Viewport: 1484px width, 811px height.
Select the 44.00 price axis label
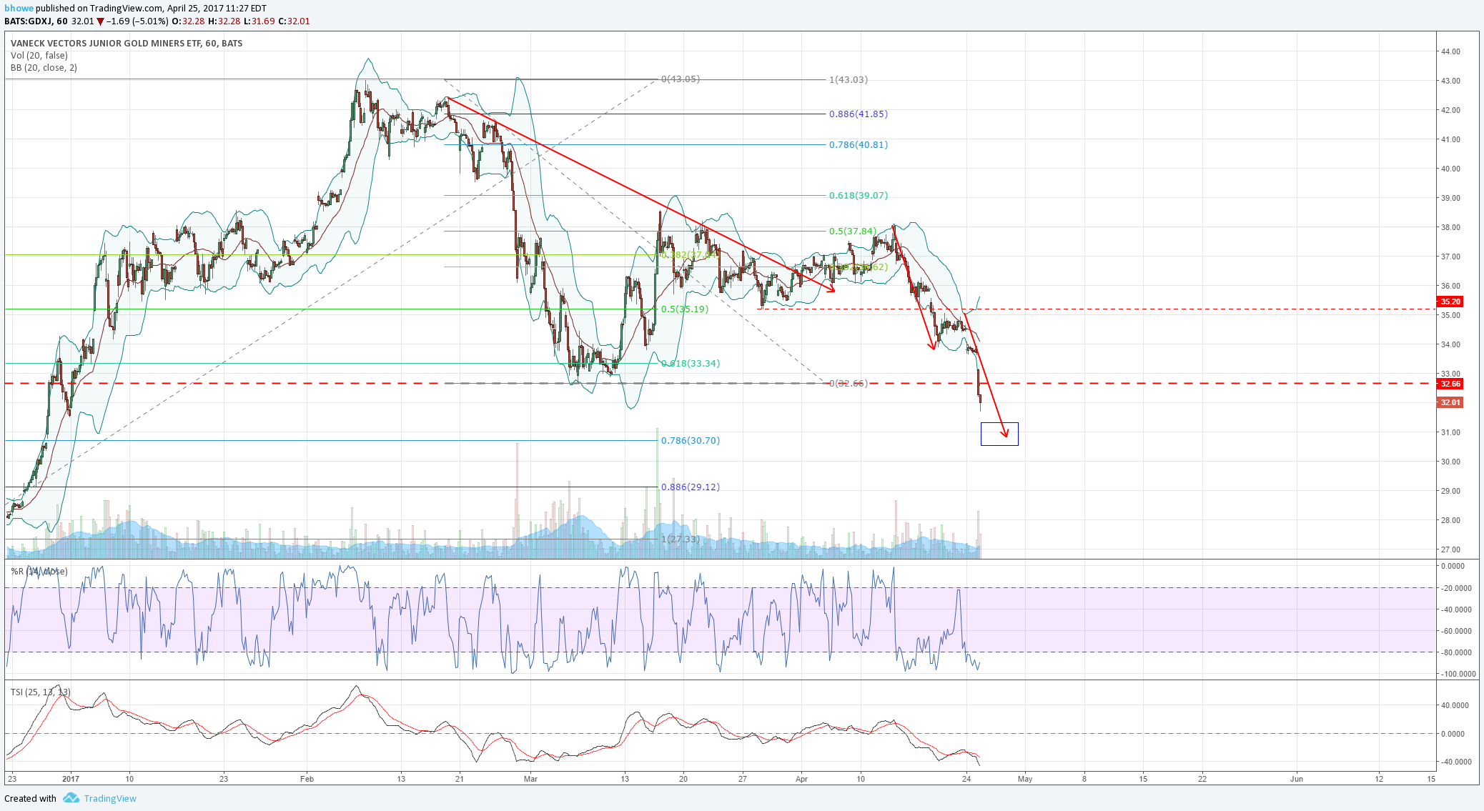coord(1450,52)
